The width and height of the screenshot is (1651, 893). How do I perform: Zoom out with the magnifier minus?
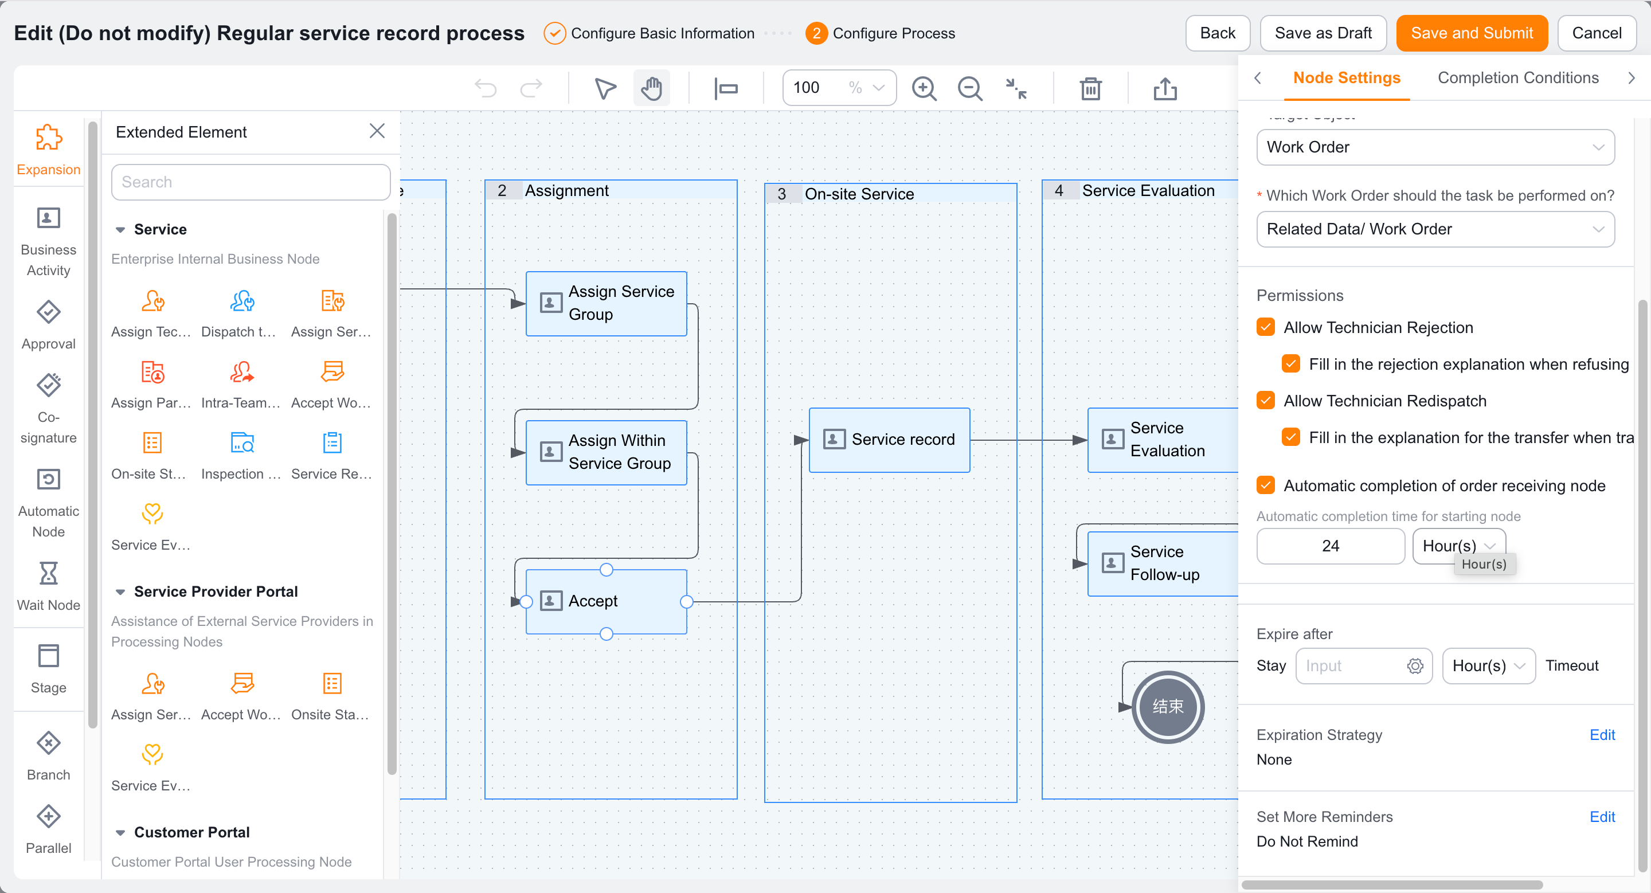pos(970,88)
